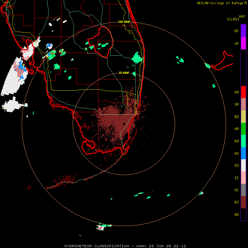Click the WS blue legend swatch

(243, 153)
